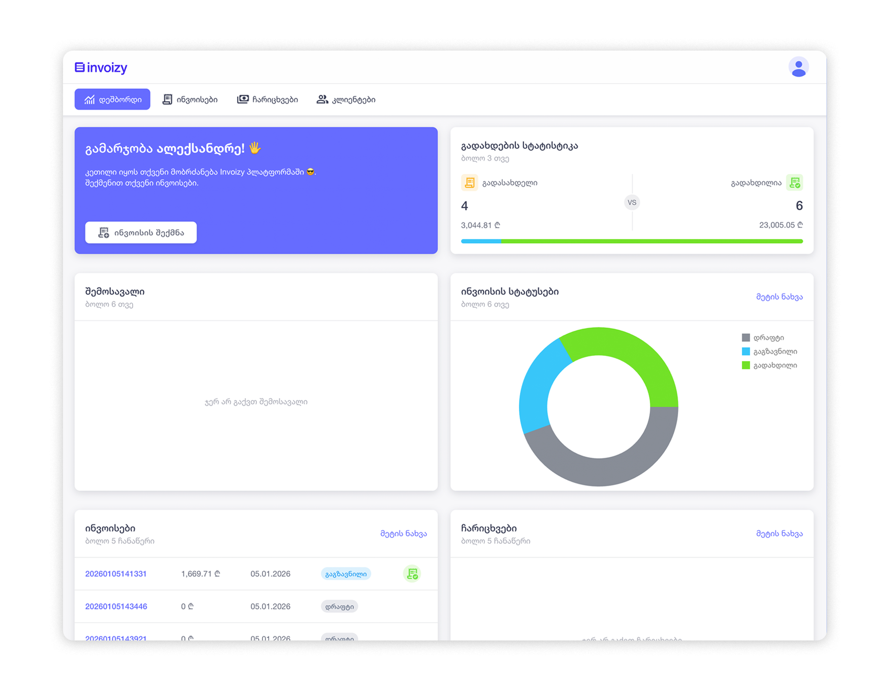Toggle the გაგზავნილი legend entry
Viewport: 890px width, 692px height.
(x=770, y=351)
